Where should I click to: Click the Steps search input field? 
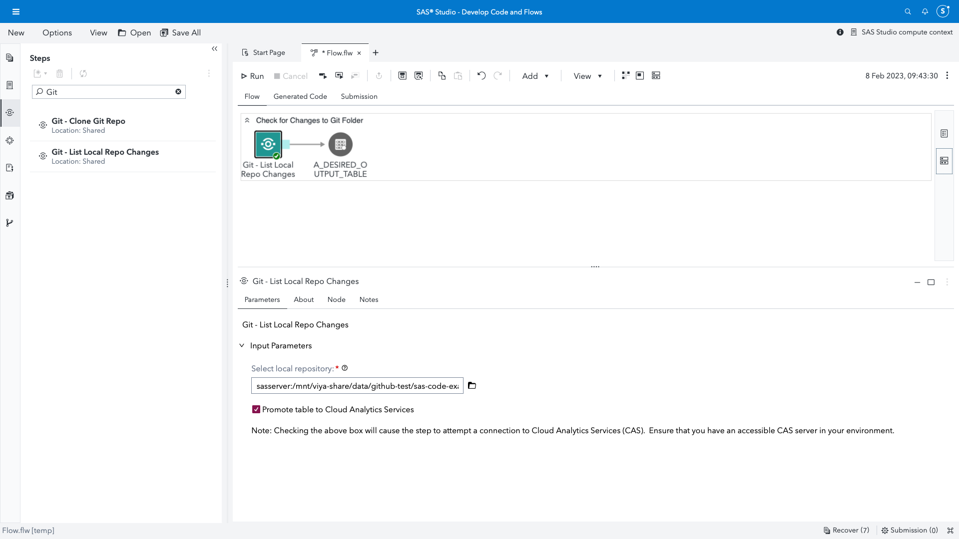pos(109,92)
